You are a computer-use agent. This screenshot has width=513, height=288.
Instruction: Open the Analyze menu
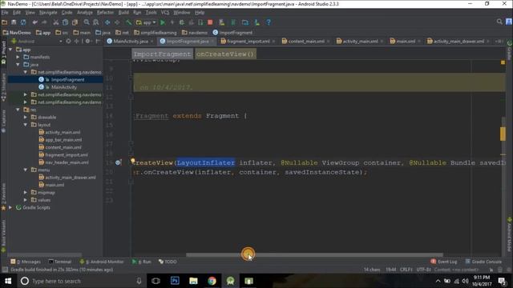(85, 13)
